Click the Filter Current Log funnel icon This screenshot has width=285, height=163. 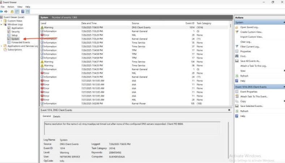coord(237,47)
